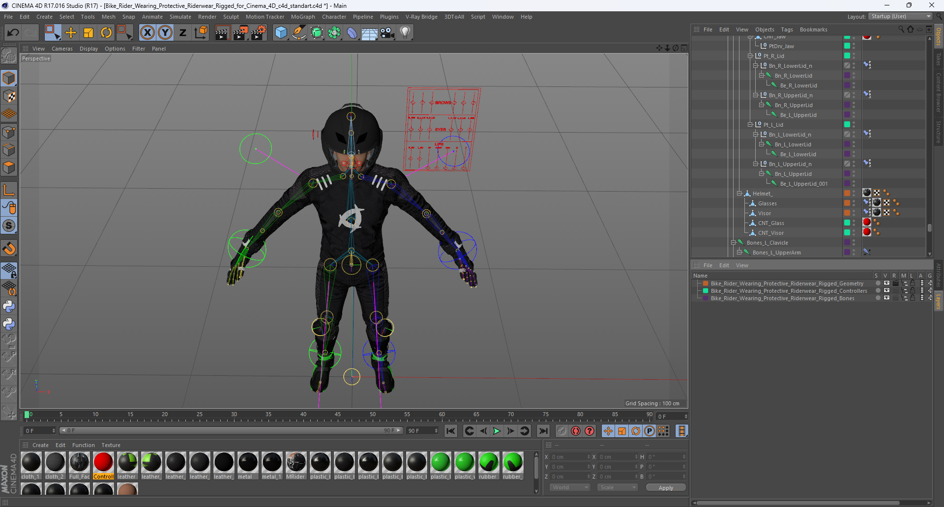Screen dimensions: 944x507
Task: Click the Apply coordinates button
Action: [x=666, y=488]
